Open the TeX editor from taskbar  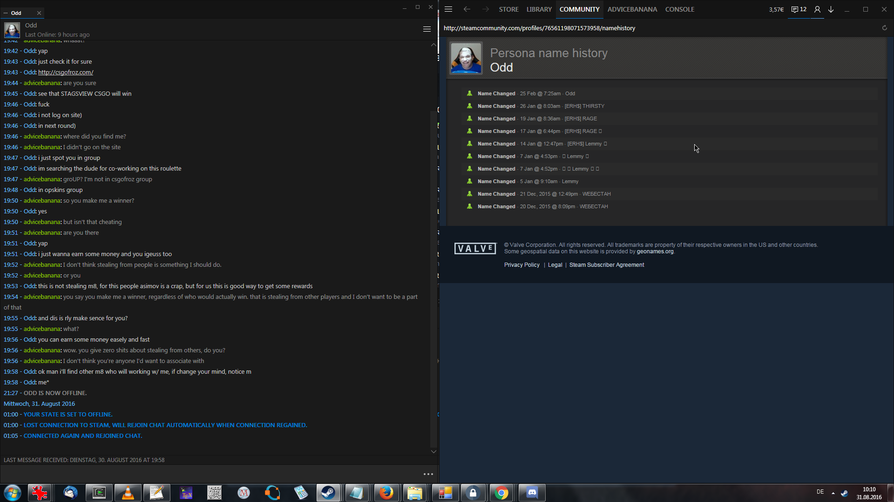click(186, 493)
